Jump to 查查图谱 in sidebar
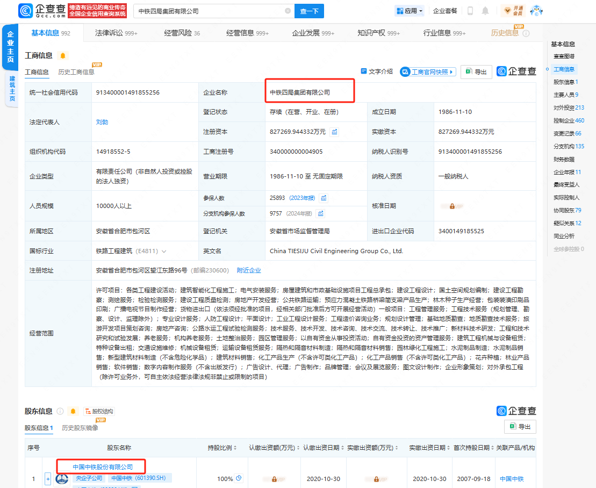The height and width of the screenshot is (488, 596). click(564, 56)
